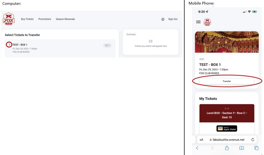Image resolution: width=264 pixels, height=155 pixels.
Task: Expand the TEST - BOX 1 event chevron
Action: (9, 45)
